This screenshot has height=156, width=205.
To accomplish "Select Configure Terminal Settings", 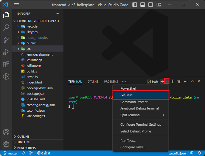I will click(141, 124).
